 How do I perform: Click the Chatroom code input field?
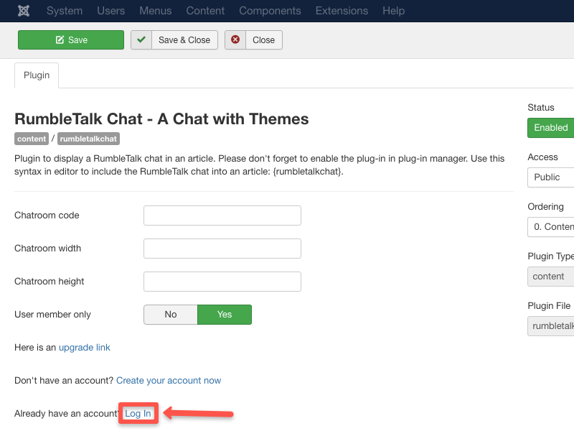(222, 215)
